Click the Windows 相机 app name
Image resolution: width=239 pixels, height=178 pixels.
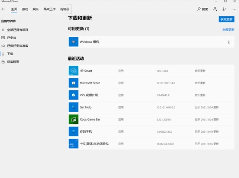coord(89,42)
